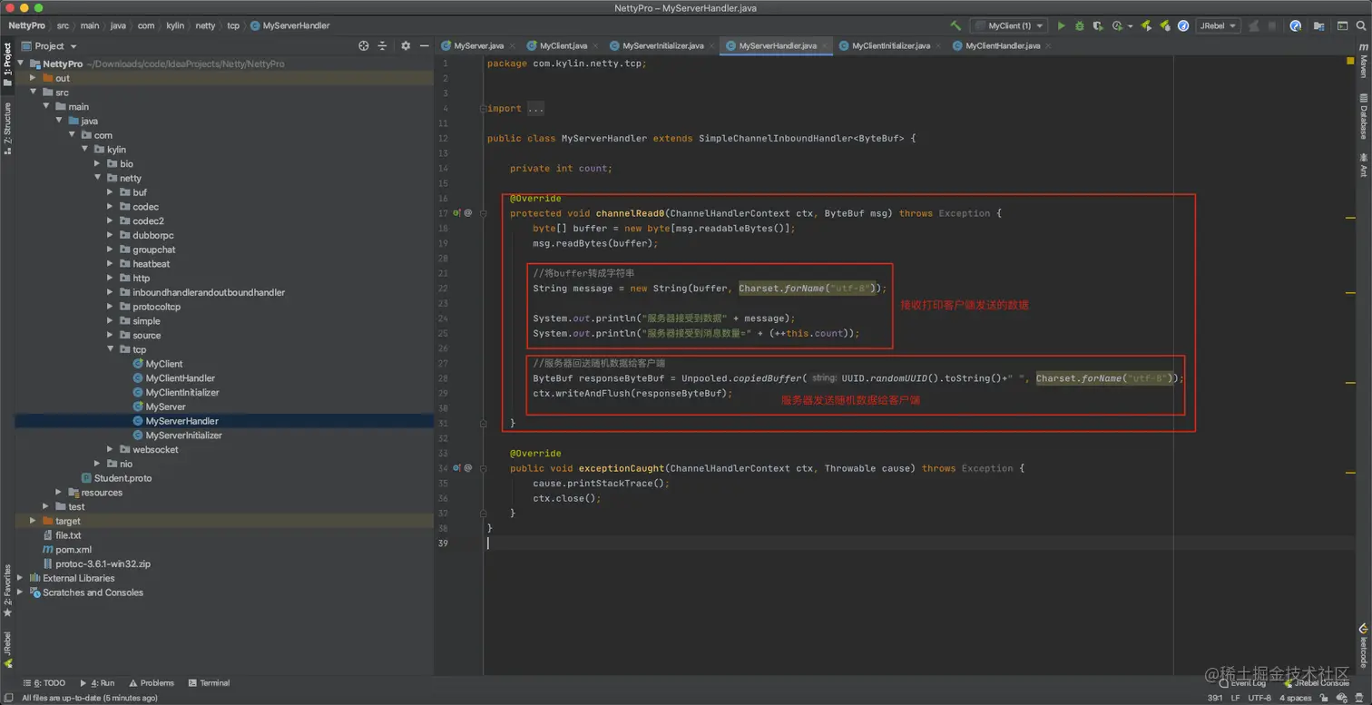Click locate-in-tree crosshair icon in Project panel
Viewport: 1372px width, 705px height.
coord(364,45)
